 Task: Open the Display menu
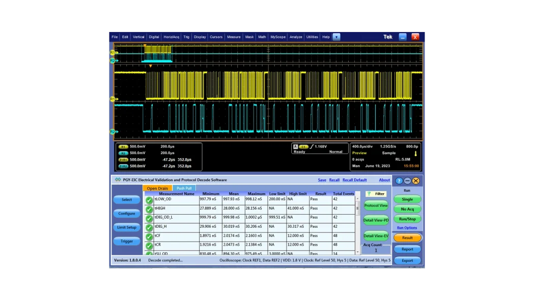(x=200, y=37)
